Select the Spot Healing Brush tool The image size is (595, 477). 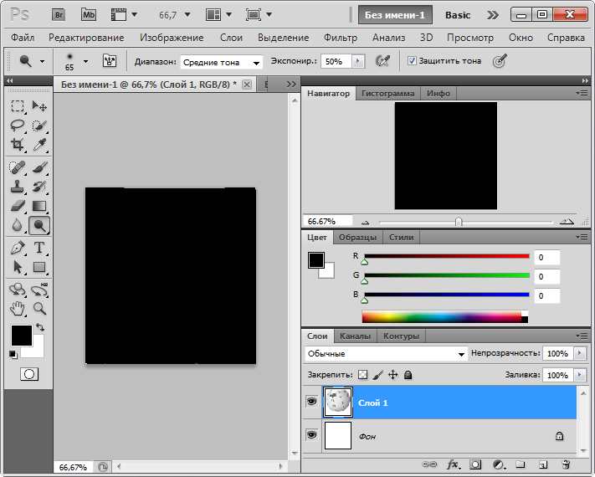[17, 167]
